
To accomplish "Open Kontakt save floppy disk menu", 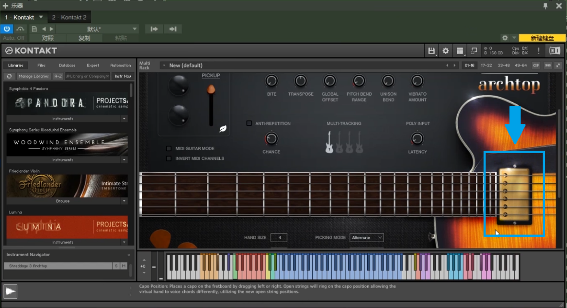I will (431, 51).
